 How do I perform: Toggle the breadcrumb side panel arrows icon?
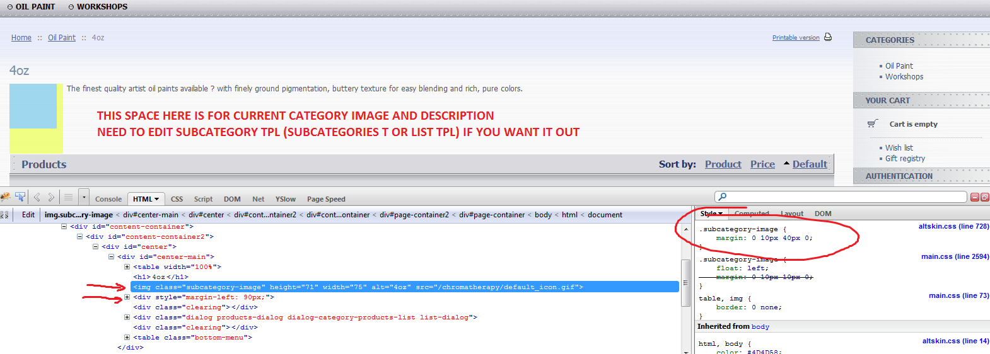4,215
